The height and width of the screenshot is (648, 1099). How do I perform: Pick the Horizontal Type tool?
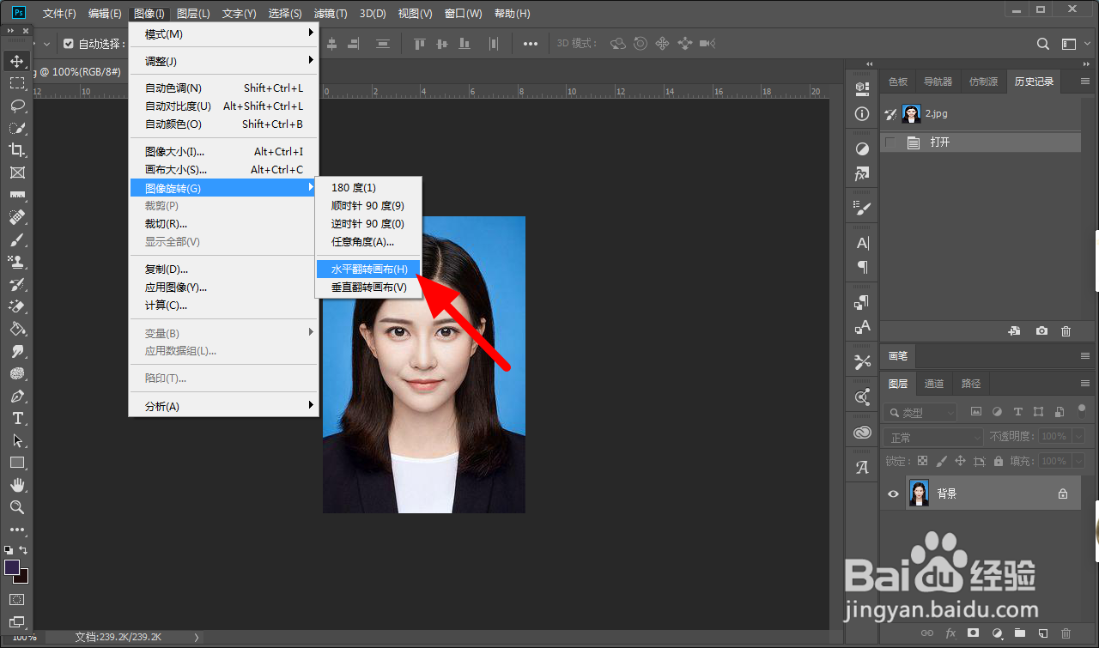pyautogui.click(x=16, y=418)
